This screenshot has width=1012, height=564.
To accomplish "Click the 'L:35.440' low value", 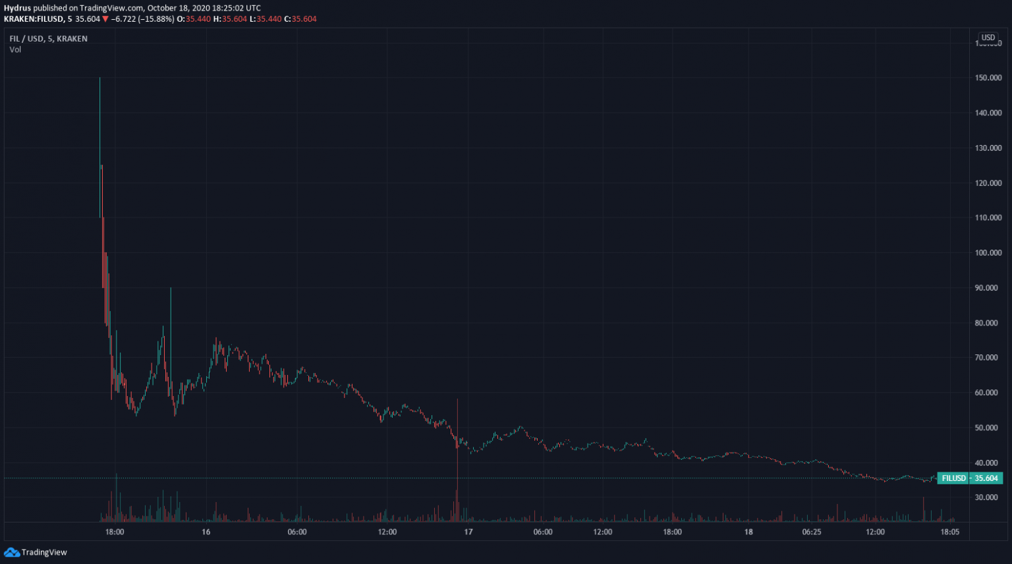I will pyautogui.click(x=266, y=19).
